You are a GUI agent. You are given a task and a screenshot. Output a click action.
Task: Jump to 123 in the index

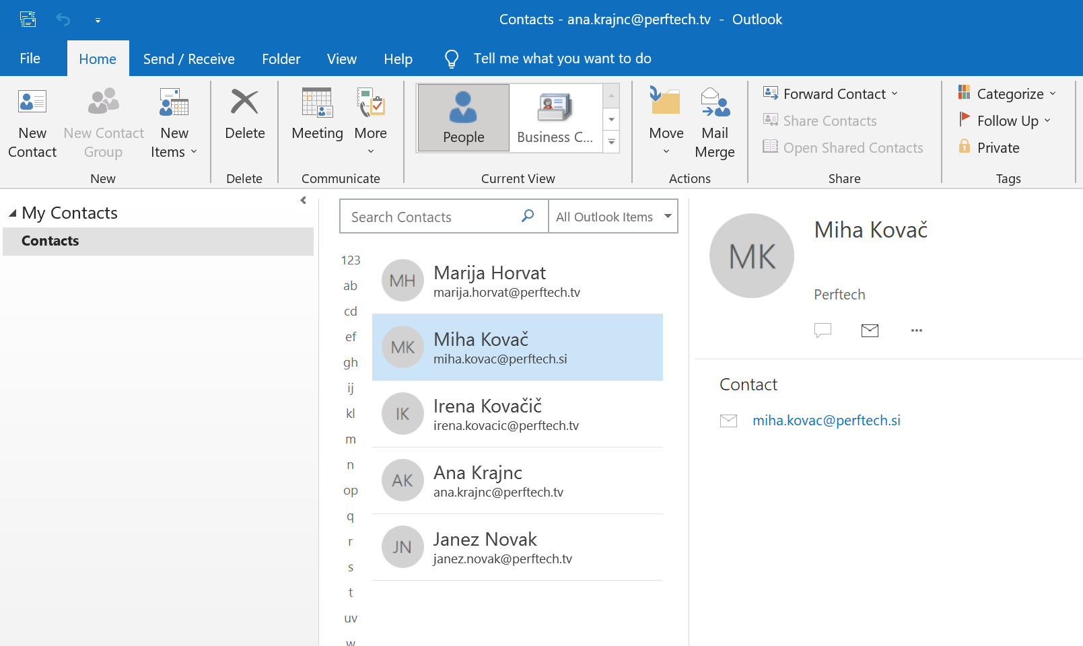[x=351, y=260]
